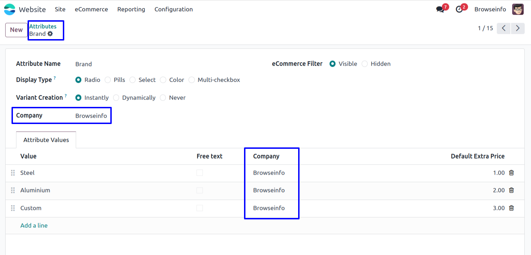Viewport: 531px width, 255px height.
Task: Open the gear actions menu beside Brand
Action: tap(50, 34)
